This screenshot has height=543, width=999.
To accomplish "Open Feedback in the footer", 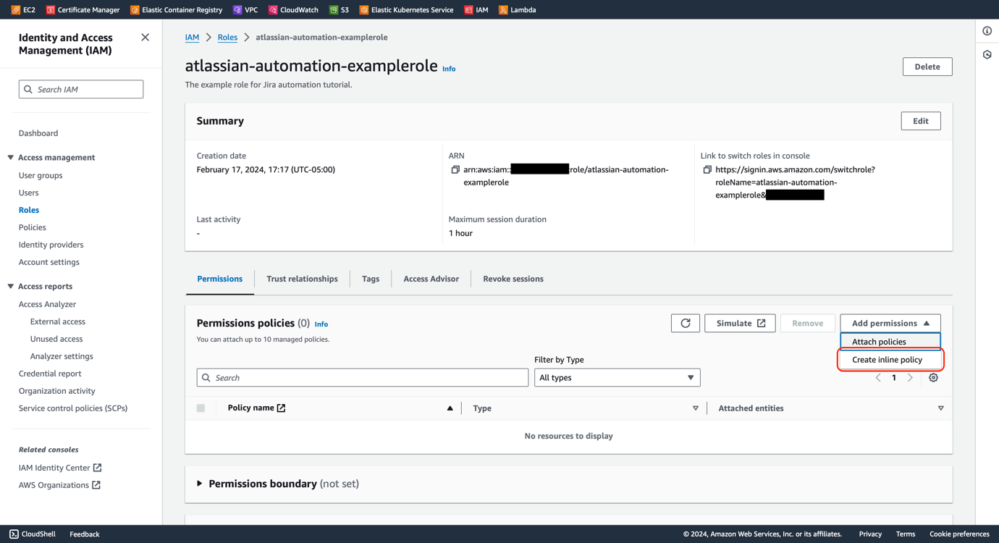I will point(84,534).
